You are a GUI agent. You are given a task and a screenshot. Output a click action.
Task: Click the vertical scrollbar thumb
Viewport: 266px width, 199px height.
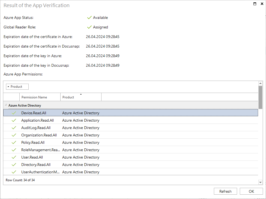[x=260, y=97]
